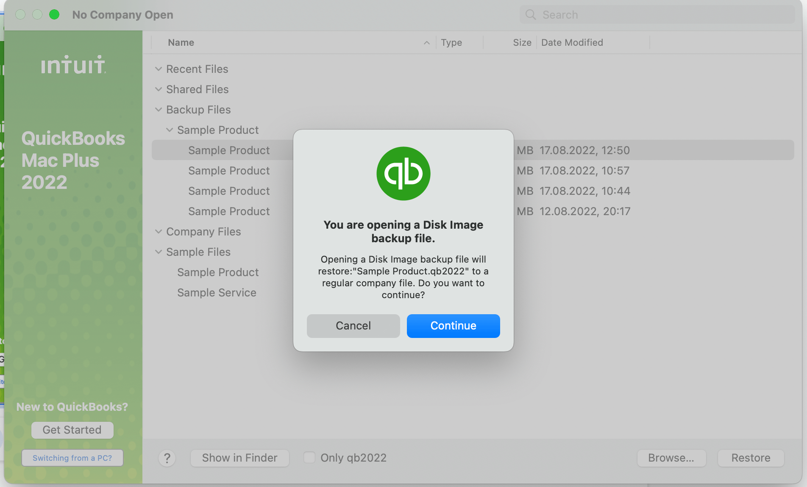Image resolution: width=807 pixels, height=487 pixels.
Task: Click the Recent Files chevron icon
Action: coord(159,69)
